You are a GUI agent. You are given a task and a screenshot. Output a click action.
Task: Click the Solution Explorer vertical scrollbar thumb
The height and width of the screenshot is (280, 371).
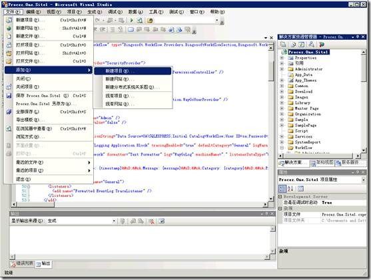pyautogui.click(x=364, y=69)
